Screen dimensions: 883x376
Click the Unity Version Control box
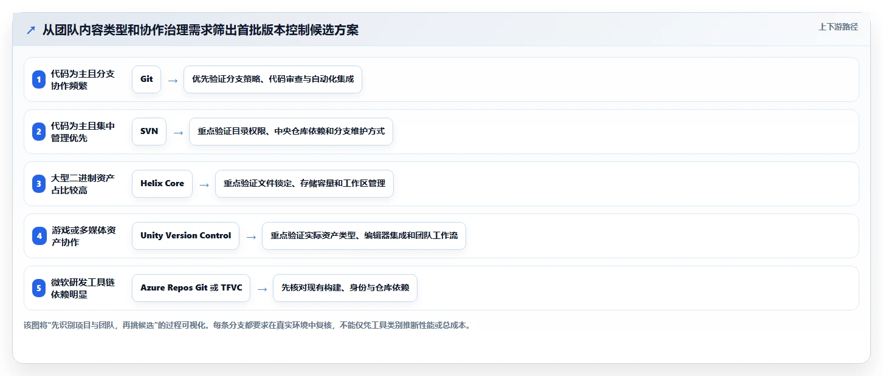pyautogui.click(x=185, y=236)
